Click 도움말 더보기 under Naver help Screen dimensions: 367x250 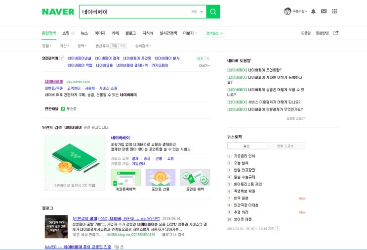pos(296,118)
